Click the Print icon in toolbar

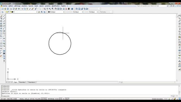(x=11, y=9)
